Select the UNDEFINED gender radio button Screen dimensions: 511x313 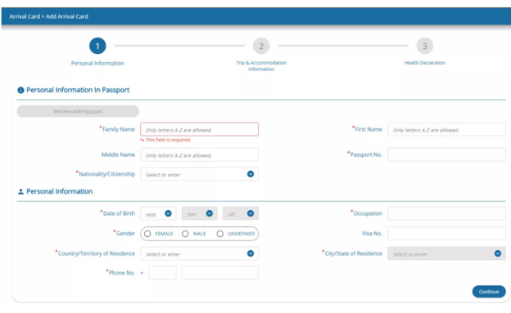pyautogui.click(x=220, y=234)
